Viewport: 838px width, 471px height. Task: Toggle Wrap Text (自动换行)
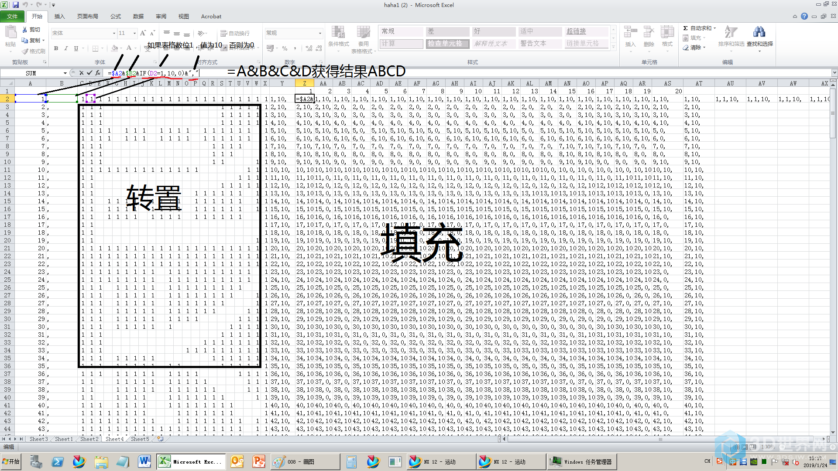click(235, 33)
